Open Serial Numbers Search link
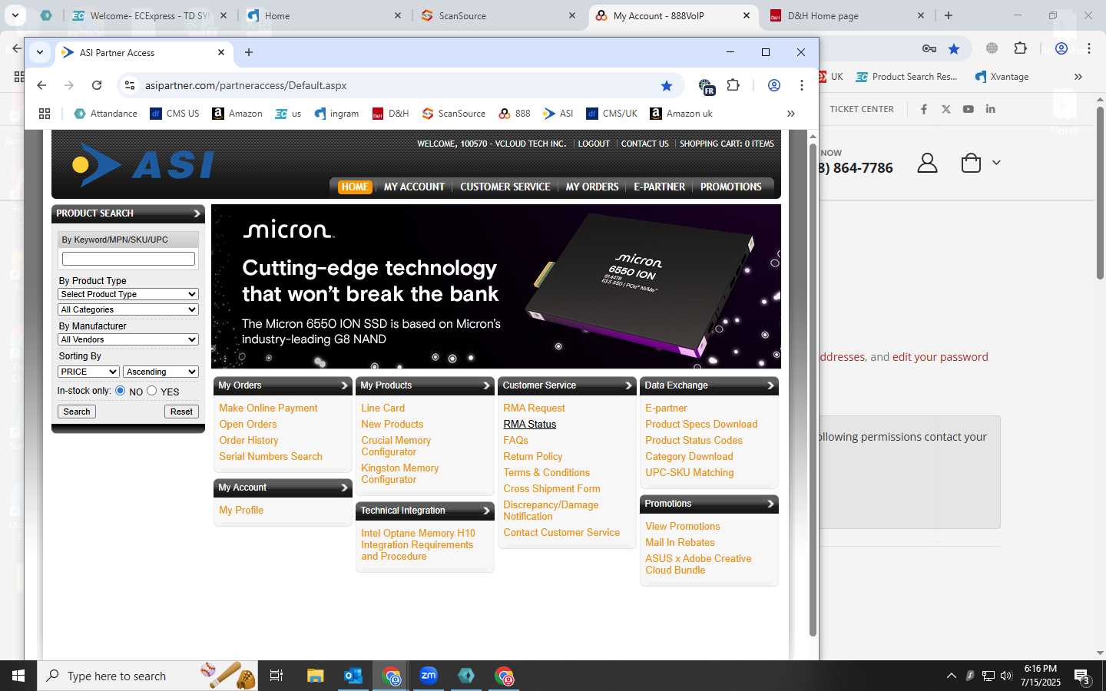 270,456
